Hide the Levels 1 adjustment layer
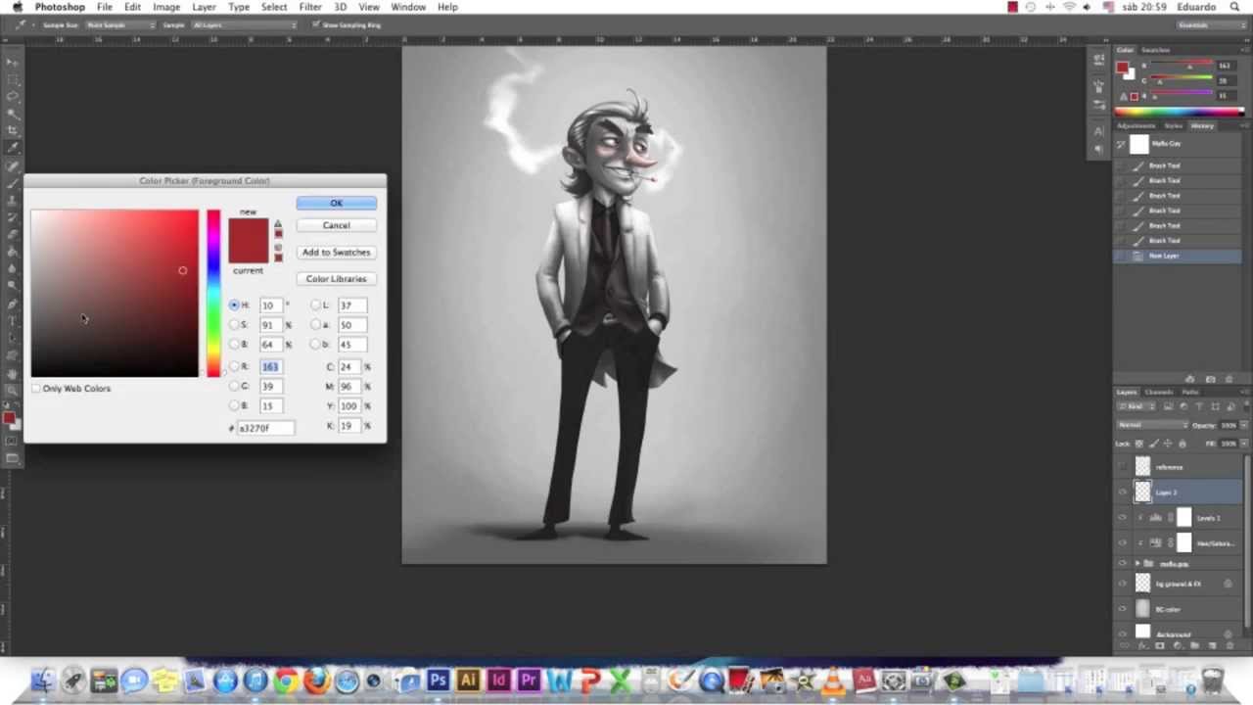The height and width of the screenshot is (705, 1253). 1123,517
